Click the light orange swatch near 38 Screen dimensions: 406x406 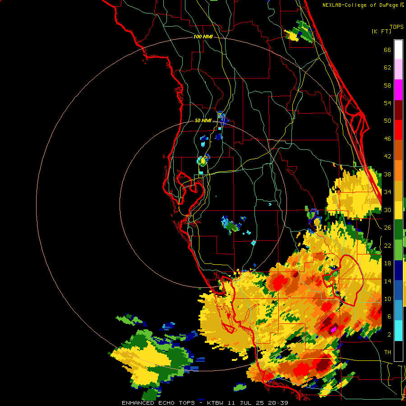pyautogui.click(x=398, y=171)
